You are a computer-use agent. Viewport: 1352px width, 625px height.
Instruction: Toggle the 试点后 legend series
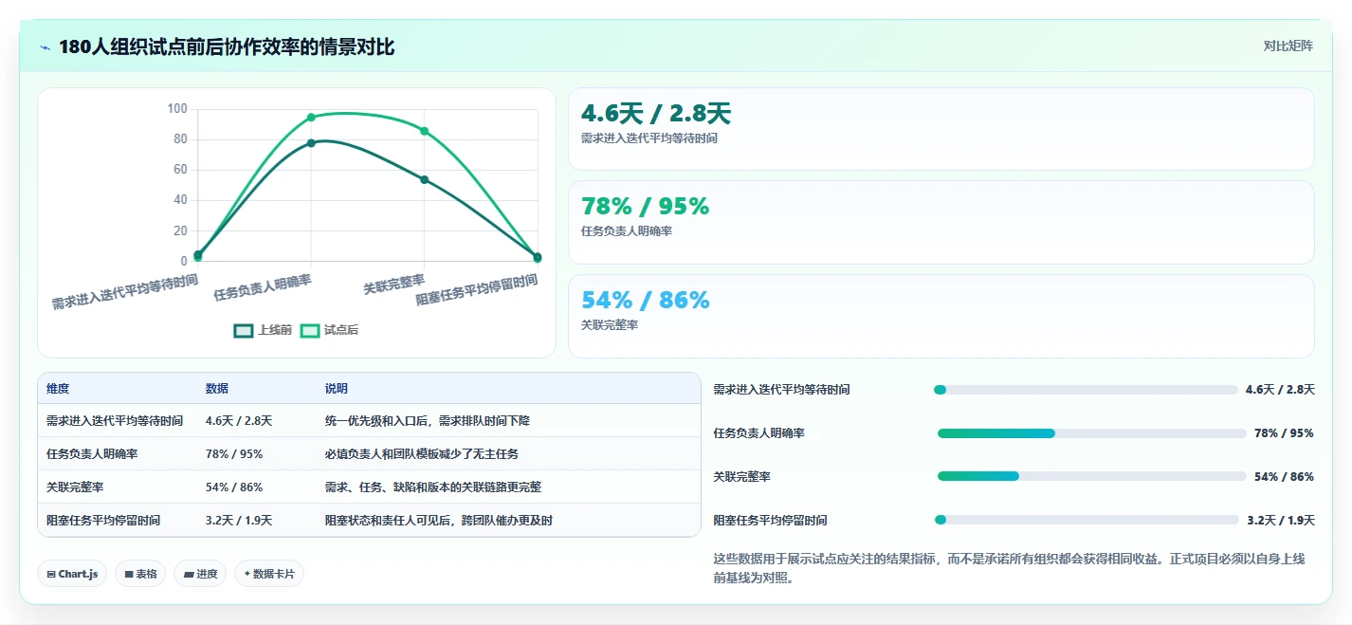point(329,330)
